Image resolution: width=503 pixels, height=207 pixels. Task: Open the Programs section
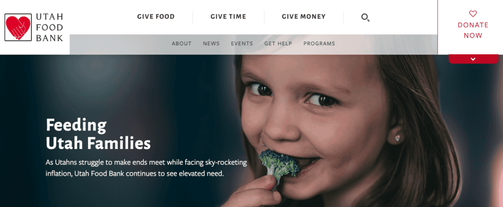(x=319, y=44)
